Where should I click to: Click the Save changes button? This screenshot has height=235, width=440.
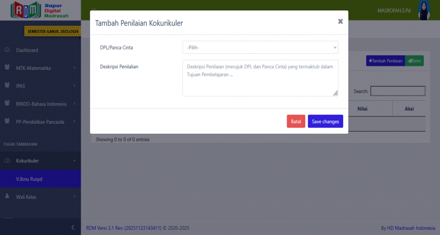coord(325,121)
